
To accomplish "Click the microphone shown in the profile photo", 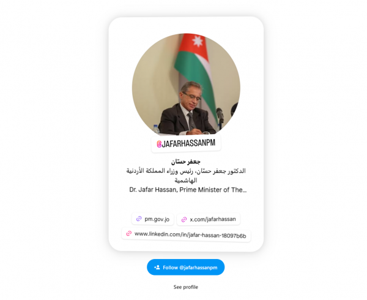I will (x=220, y=115).
